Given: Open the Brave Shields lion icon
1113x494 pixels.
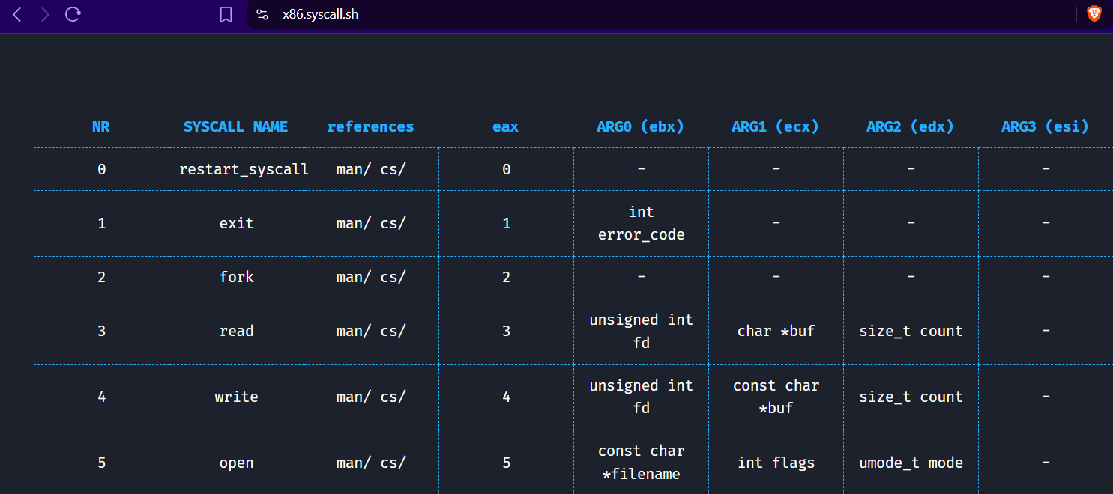Looking at the screenshot, I should [1094, 13].
